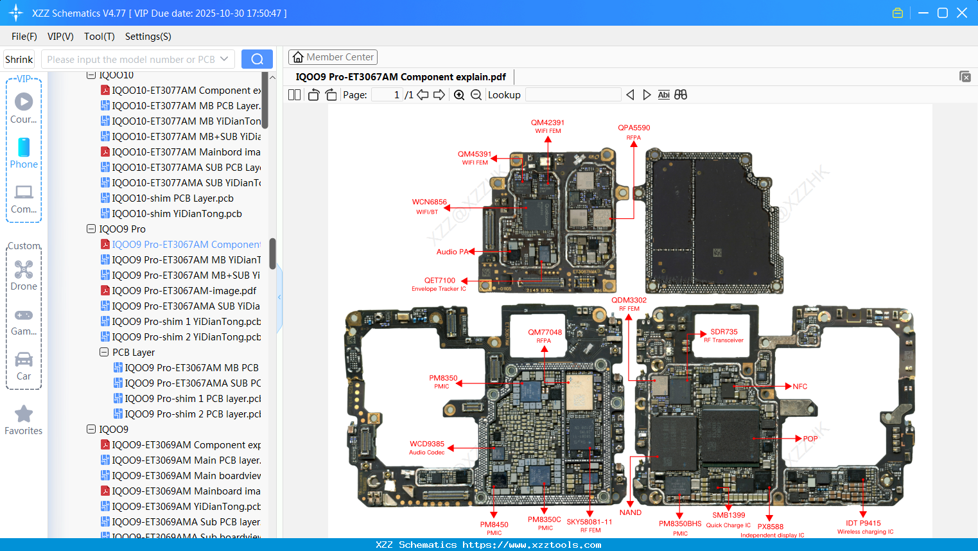Enable two-page view in PDF viewer
Screen dimensions: 978x551
(293, 94)
